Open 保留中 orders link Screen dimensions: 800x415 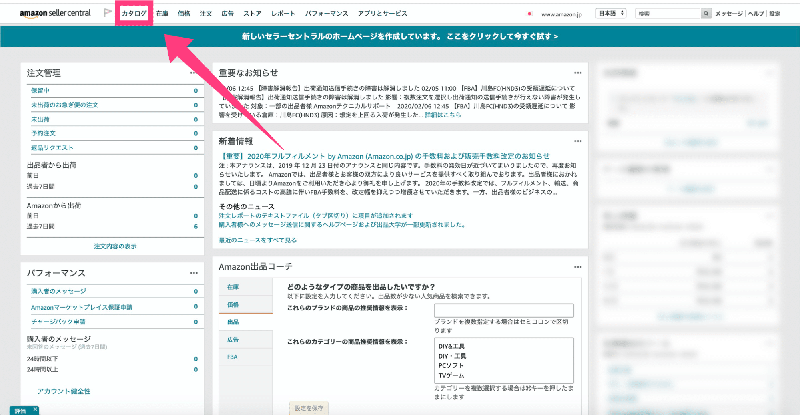point(40,91)
